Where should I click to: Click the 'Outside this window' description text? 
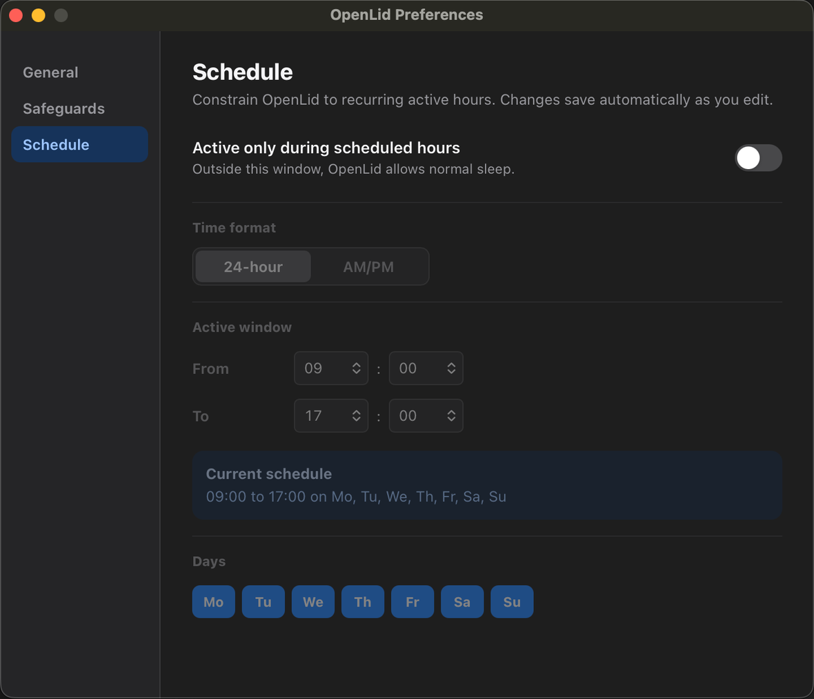click(353, 169)
